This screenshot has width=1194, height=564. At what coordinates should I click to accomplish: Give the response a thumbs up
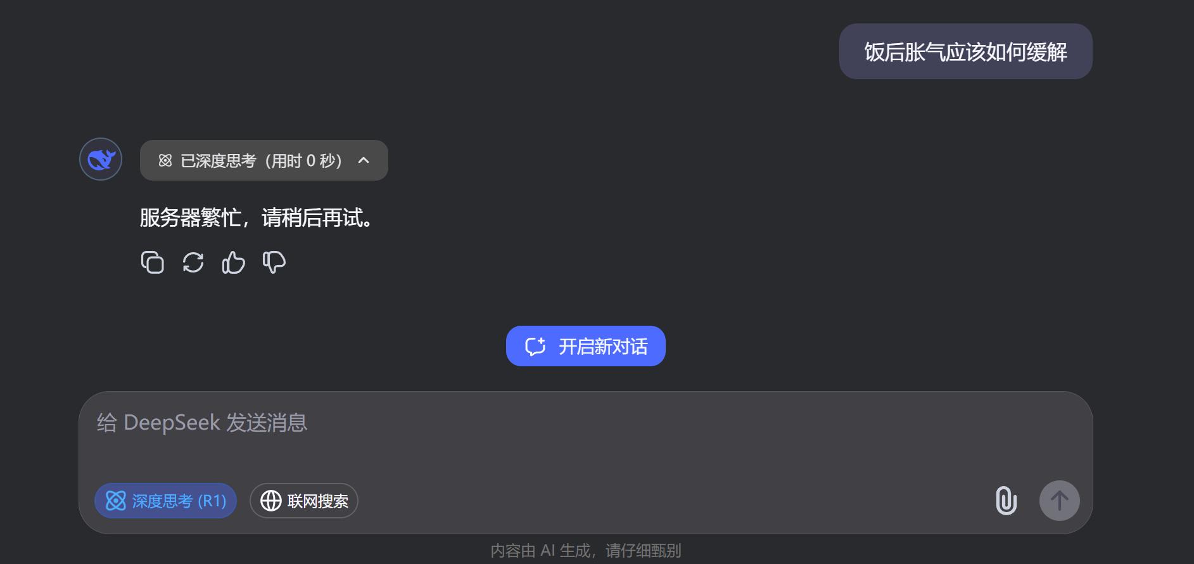pos(233,262)
